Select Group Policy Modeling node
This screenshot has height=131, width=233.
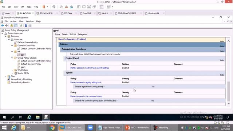21,79
